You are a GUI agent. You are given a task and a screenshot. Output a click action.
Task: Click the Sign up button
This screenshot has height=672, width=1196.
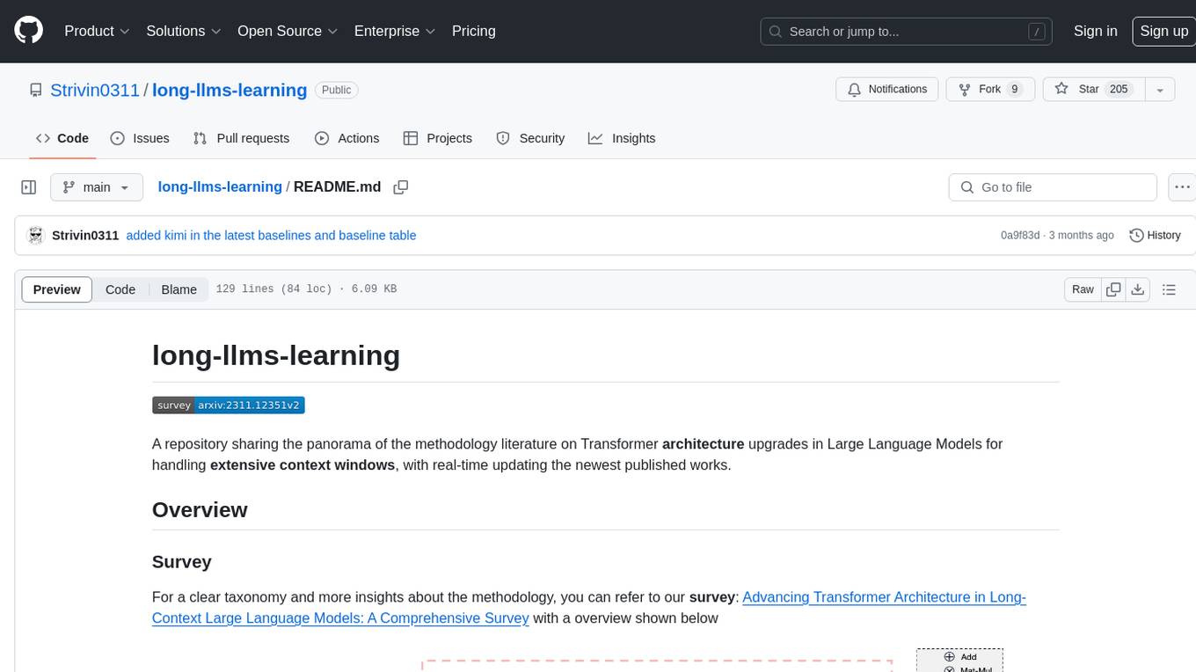1163,31
